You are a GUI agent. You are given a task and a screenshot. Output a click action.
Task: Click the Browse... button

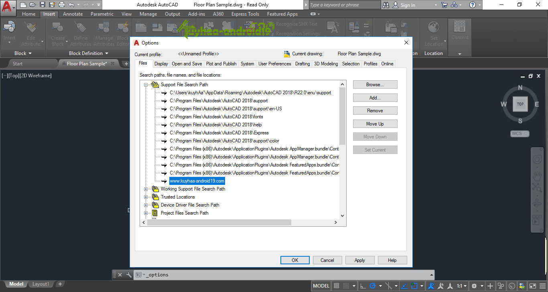tap(375, 85)
